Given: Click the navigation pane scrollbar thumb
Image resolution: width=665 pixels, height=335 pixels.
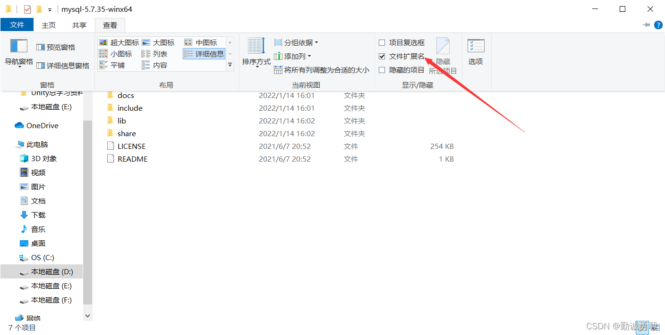Looking at the screenshot, I should pos(87,212).
